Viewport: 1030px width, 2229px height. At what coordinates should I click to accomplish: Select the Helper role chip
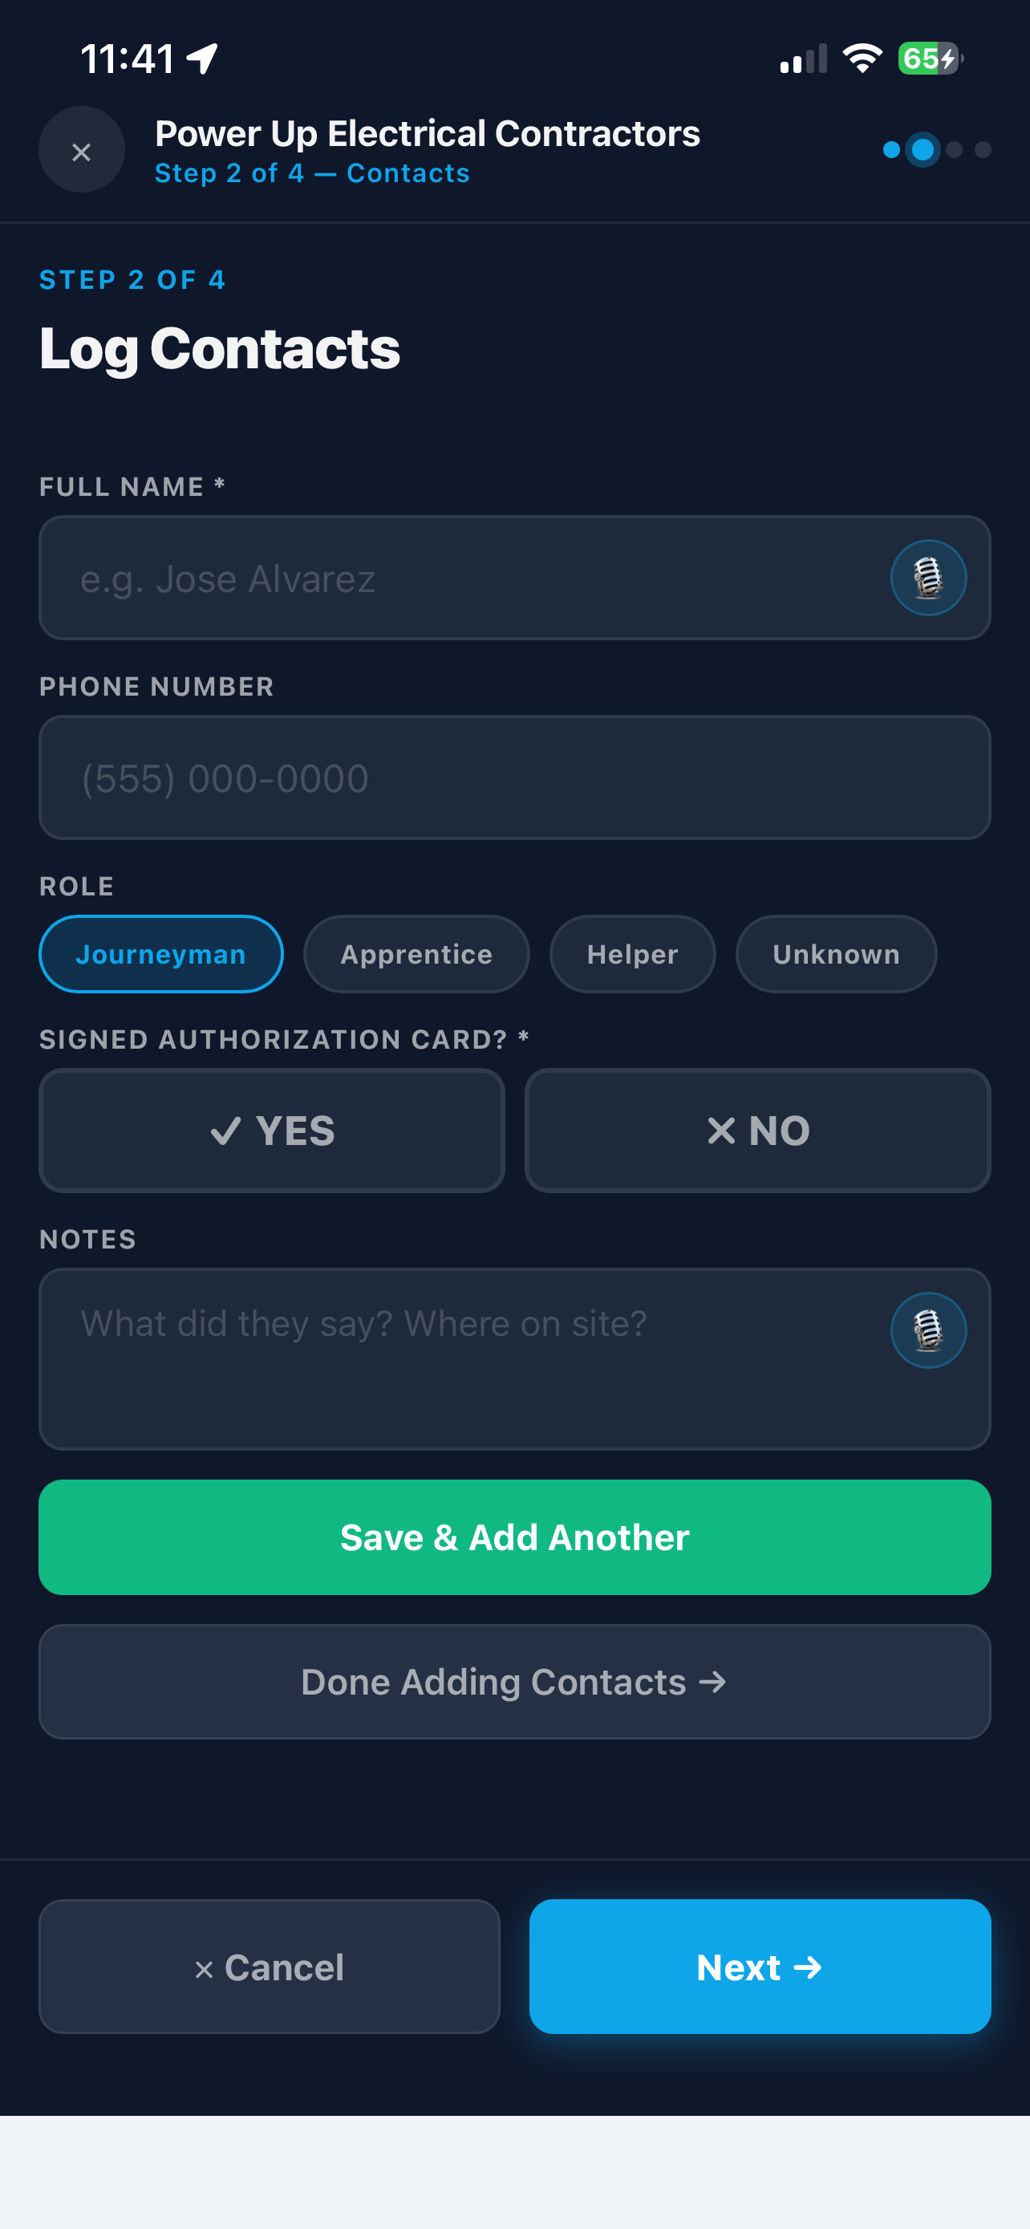632,953
